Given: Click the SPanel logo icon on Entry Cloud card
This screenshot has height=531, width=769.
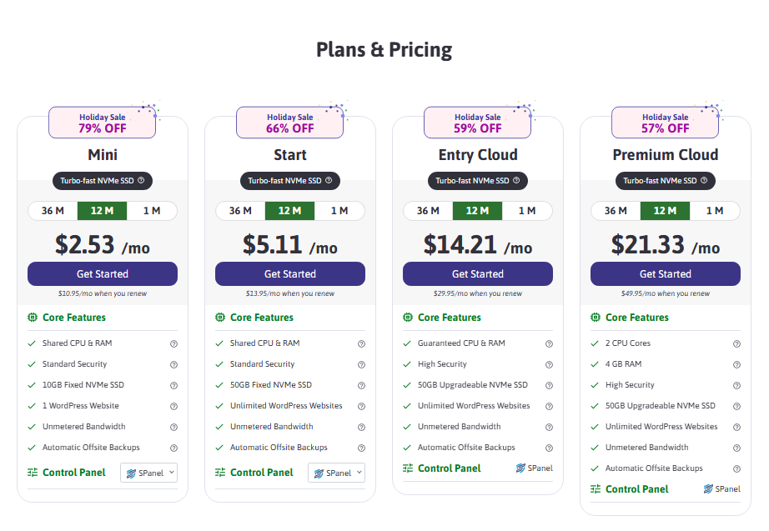Looking at the screenshot, I should tap(521, 468).
